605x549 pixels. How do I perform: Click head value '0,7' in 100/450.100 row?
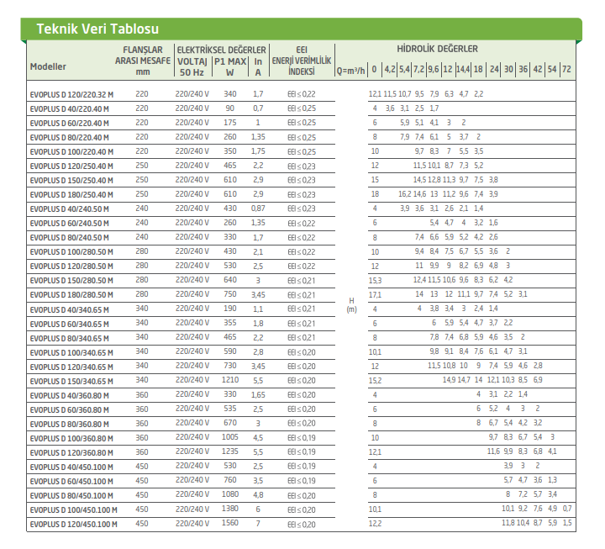pyautogui.click(x=567, y=509)
